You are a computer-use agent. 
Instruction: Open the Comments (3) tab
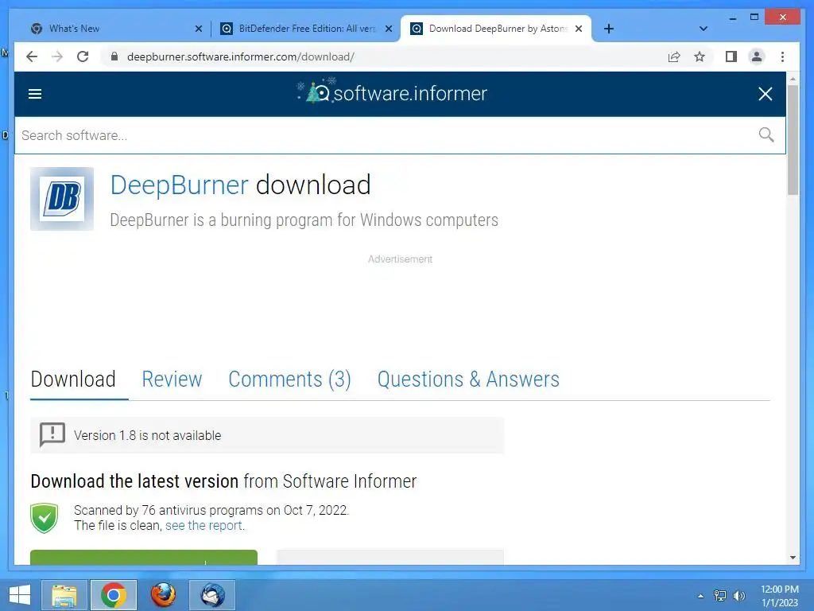(289, 379)
